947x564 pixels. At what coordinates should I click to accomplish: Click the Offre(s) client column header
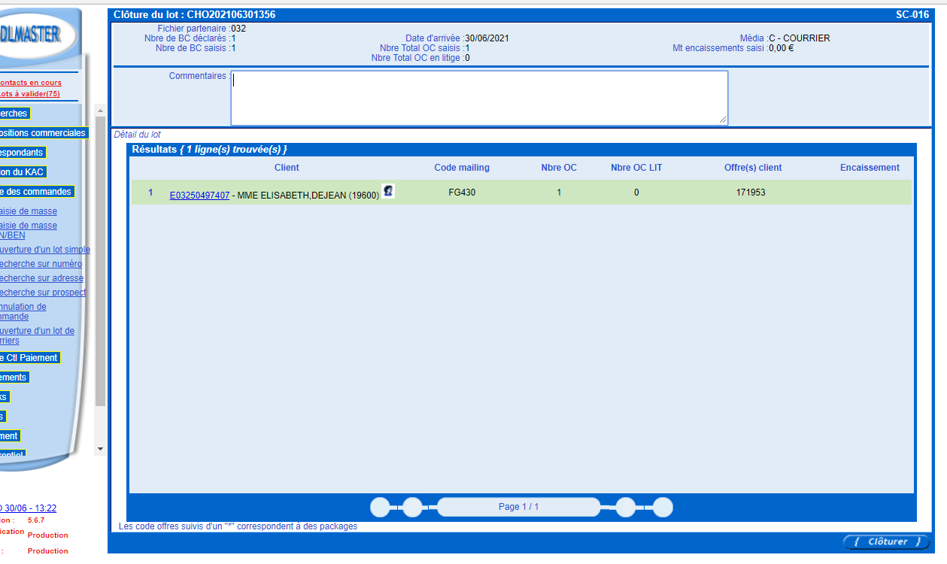(753, 168)
